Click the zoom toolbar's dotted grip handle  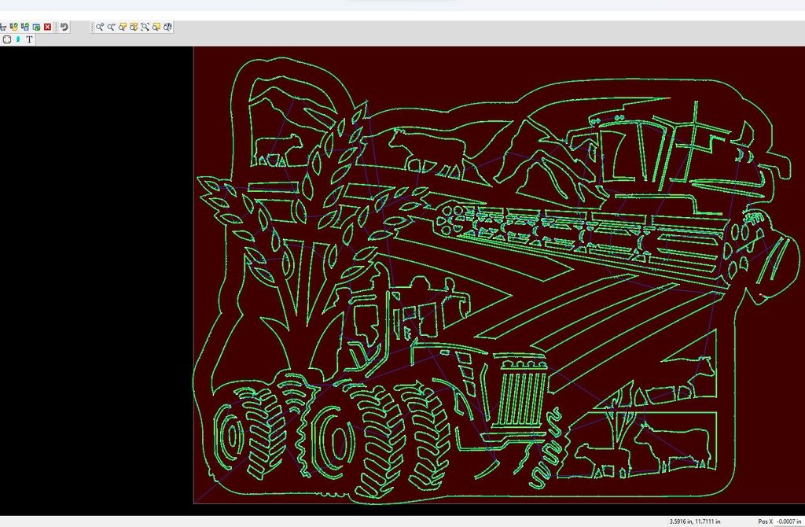click(x=93, y=27)
